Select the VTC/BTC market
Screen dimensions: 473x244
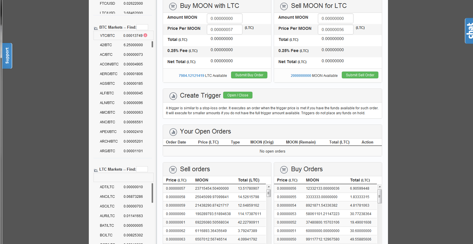tap(123, 36)
